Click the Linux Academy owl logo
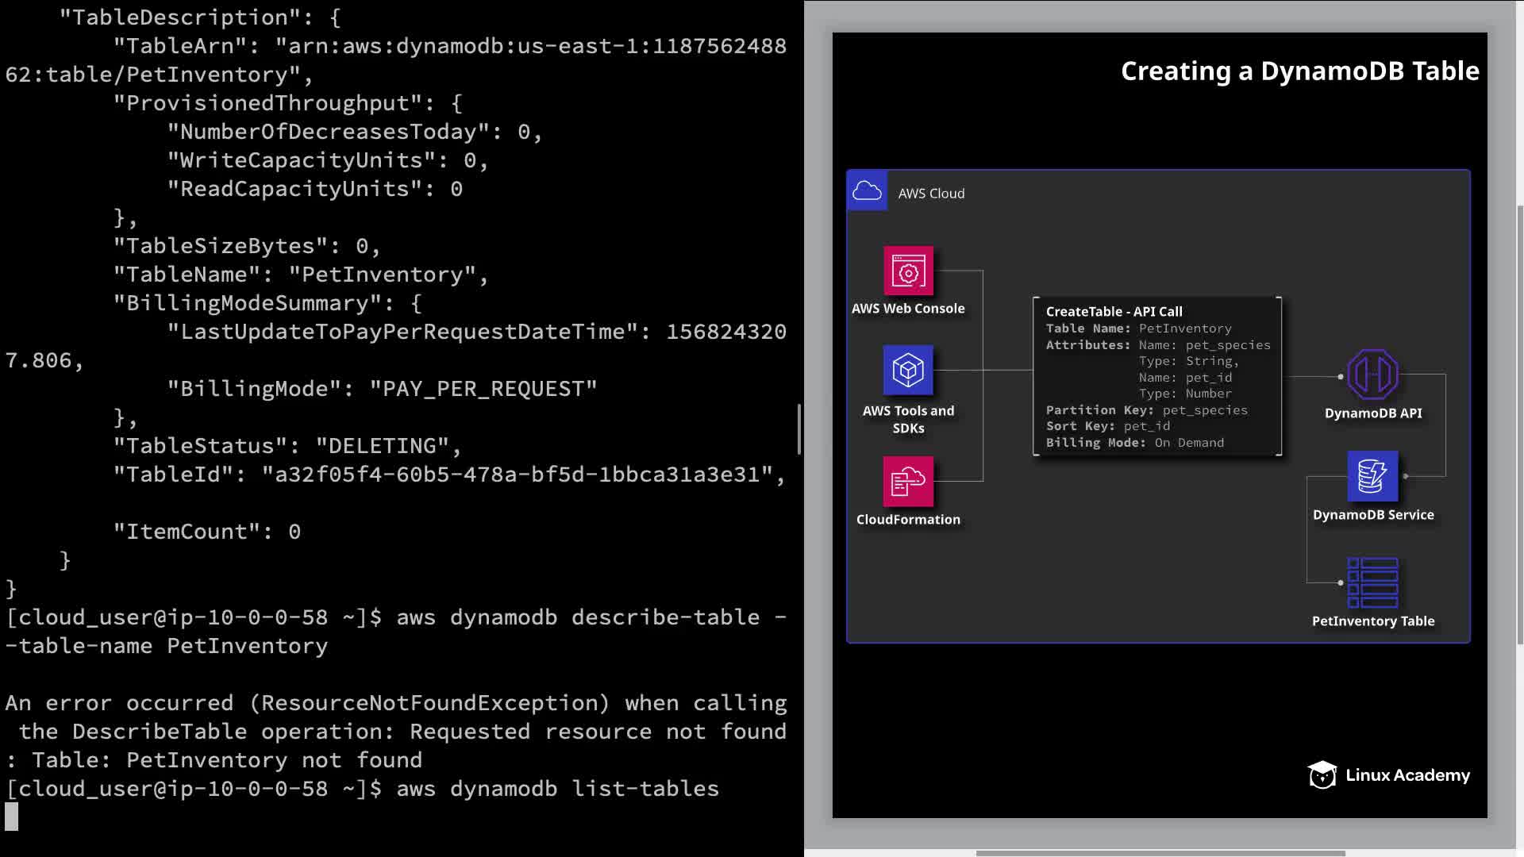Image resolution: width=1524 pixels, height=857 pixels. tap(1322, 775)
